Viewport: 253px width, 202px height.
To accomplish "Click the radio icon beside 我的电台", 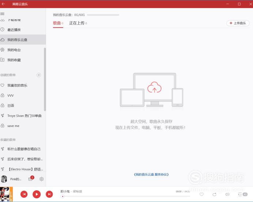I will click(x=2, y=50).
